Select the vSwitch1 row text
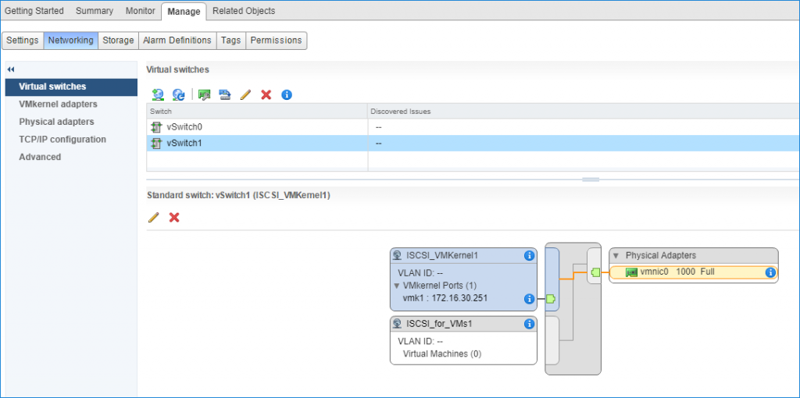 [184, 144]
